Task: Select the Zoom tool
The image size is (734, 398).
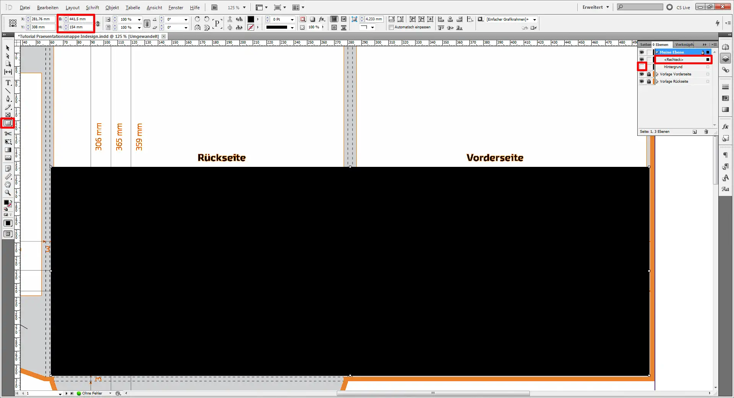Action: [8, 193]
